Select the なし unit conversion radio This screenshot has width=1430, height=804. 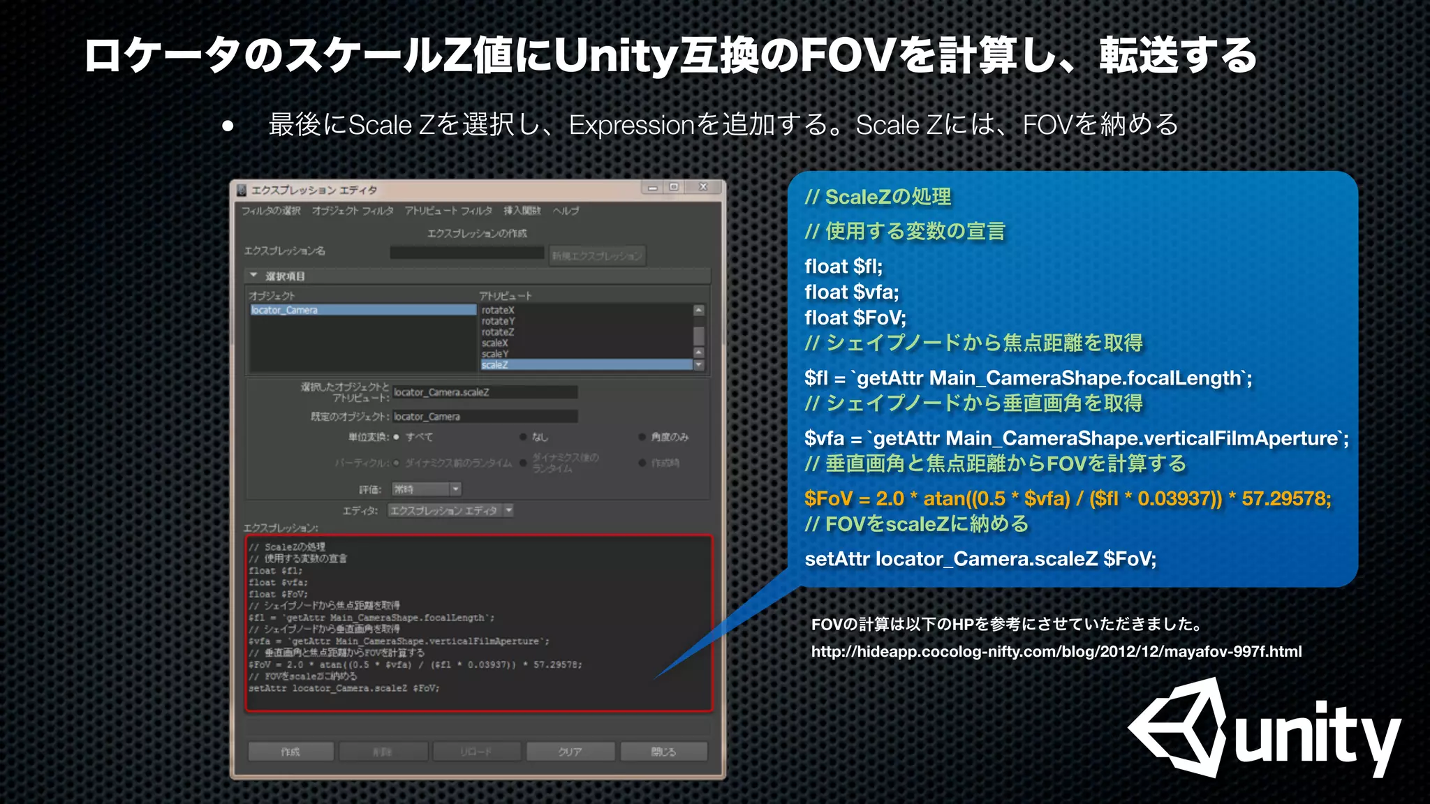(523, 437)
